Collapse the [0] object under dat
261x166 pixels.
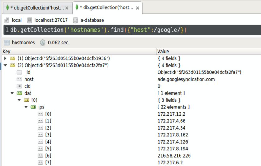[19, 100]
